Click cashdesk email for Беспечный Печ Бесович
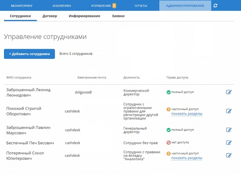Image resolution: width=241 pixels, height=175 pixels. 73,143
